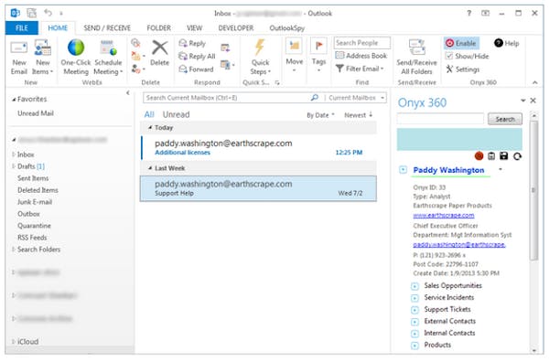549x362 pixels.
Task: Expand the Support Tickets section
Action: 414,310
